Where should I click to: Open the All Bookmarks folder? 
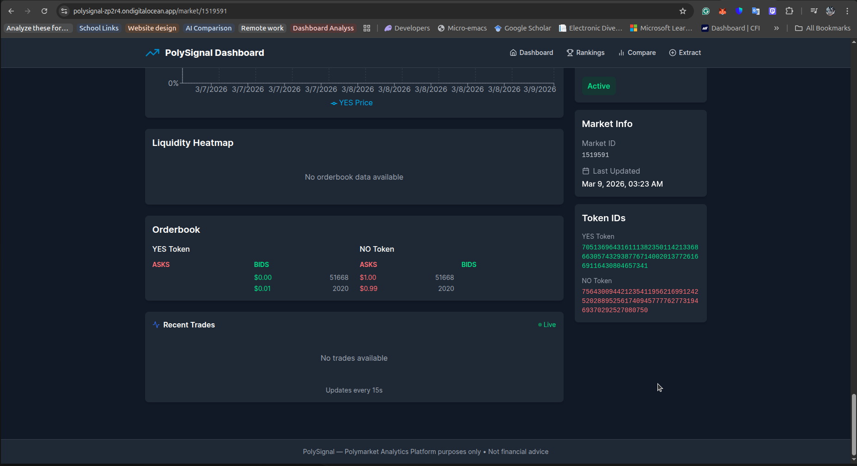[x=822, y=28]
